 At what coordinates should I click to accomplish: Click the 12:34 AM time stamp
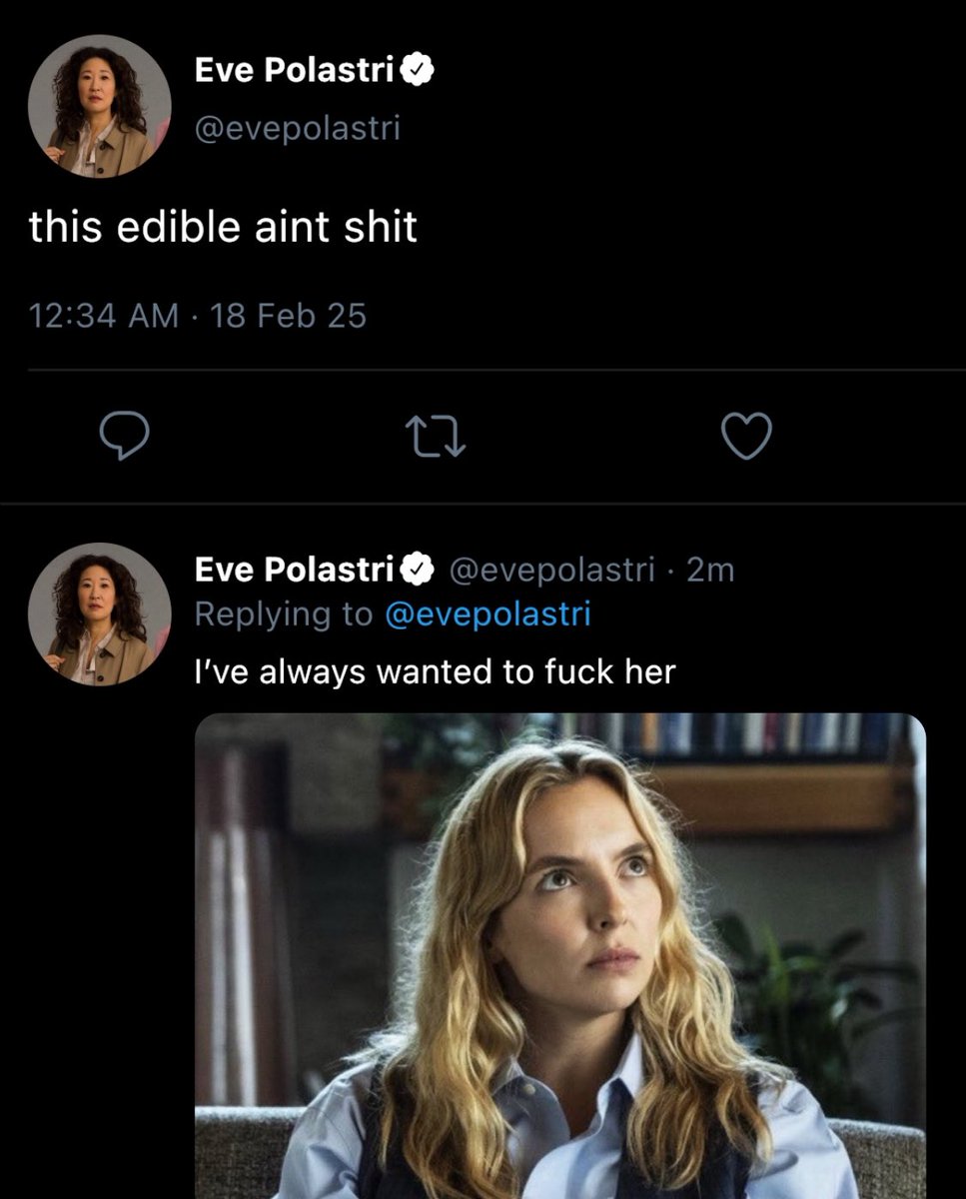click(x=104, y=316)
